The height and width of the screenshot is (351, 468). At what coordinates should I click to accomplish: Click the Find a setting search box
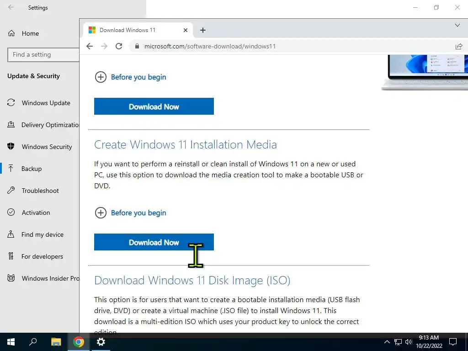[x=43, y=55]
